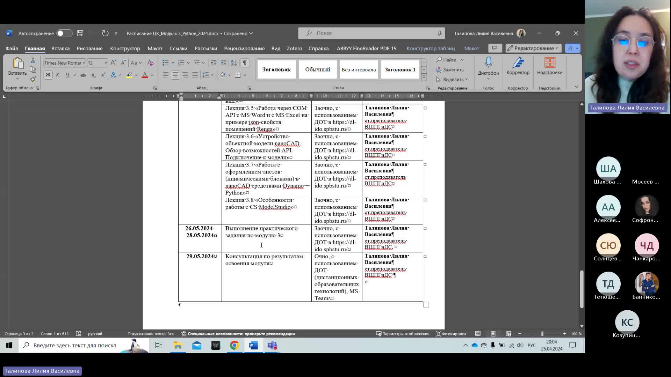Toggle strikethrough formatting
The height and width of the screenshot is (377, 671).
[x=83, y=75]
